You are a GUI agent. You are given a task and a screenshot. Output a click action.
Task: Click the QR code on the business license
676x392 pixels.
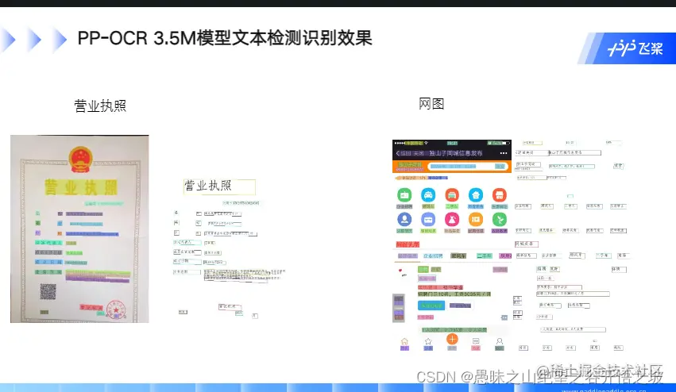(x=48, y=292)
